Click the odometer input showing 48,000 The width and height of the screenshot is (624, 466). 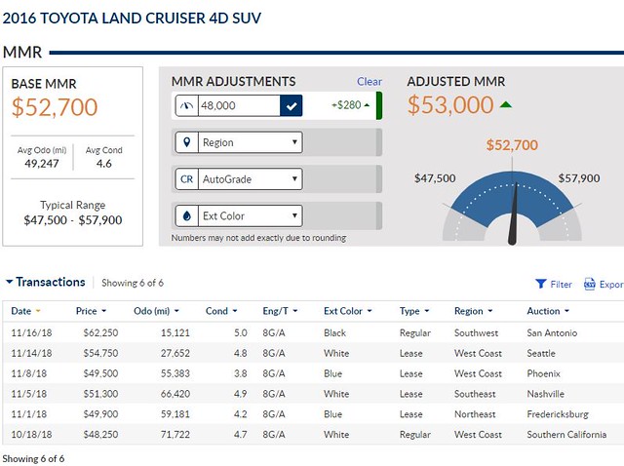239,105
